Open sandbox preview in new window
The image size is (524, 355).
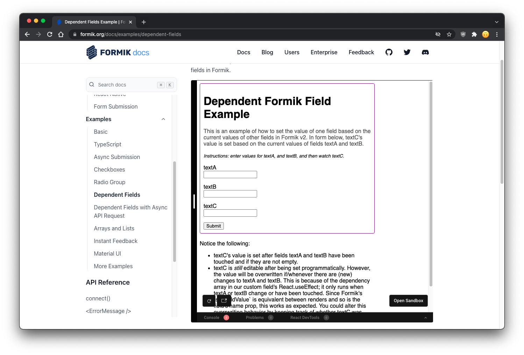click(224, 300)
